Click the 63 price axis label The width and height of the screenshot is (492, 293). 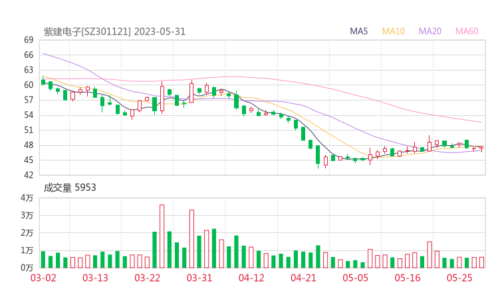point(29,70)
